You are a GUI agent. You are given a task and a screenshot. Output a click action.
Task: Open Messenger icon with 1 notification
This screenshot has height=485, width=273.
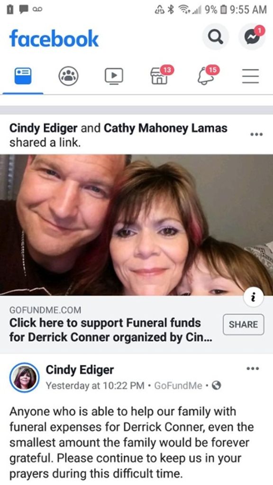(252, 36)
